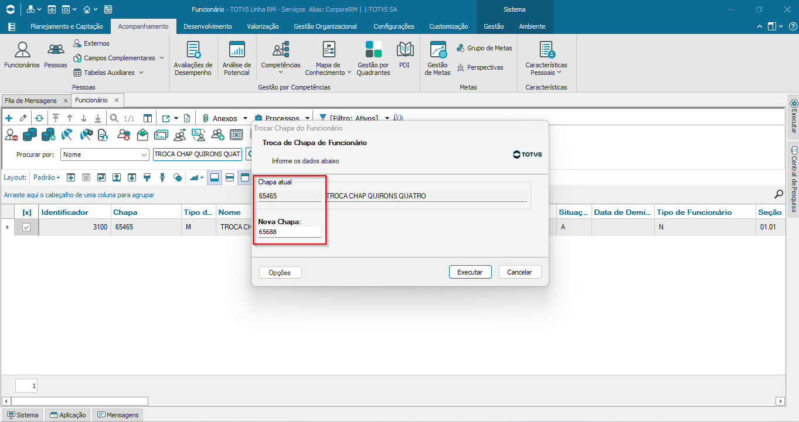
Task: Click the Nova Chapa input field
Action: click(290, 232)
